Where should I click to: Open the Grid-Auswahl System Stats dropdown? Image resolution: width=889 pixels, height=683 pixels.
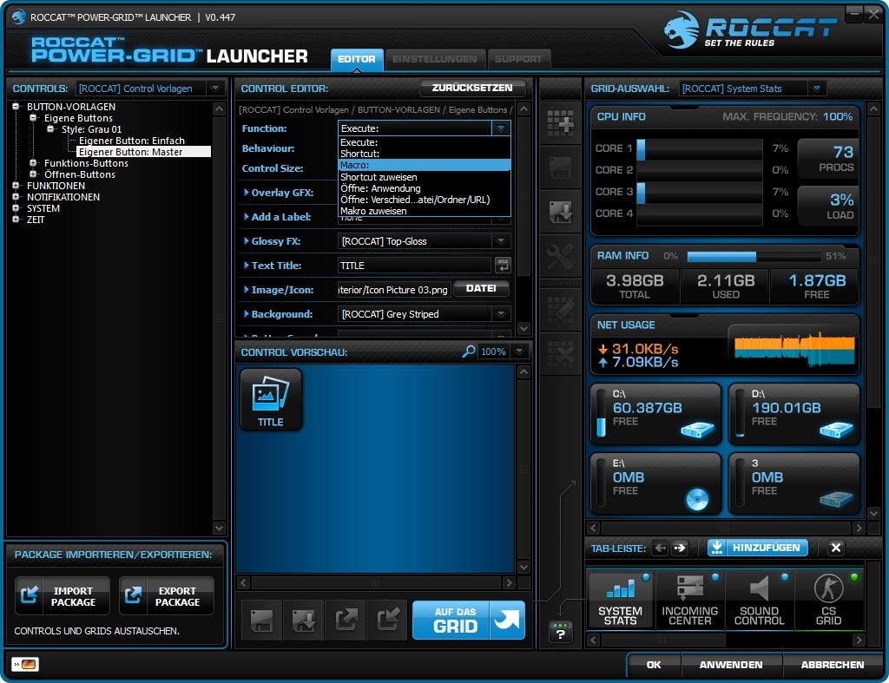(x=816, y=89)
